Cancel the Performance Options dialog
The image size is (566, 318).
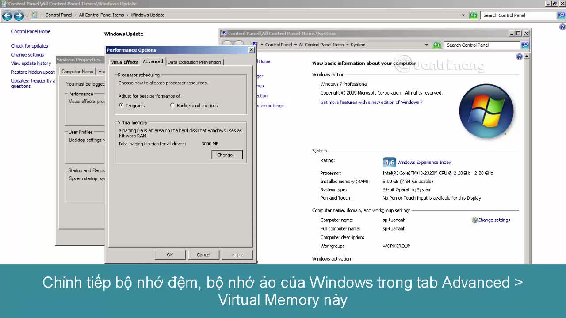[x=203, y=255]
